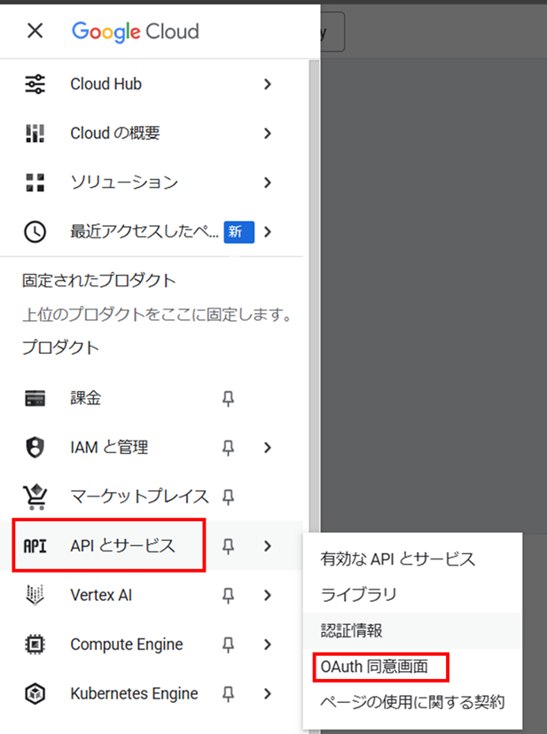Viewport: 547px width, 734px height.
Task: Click the API icon beside API とサービス
Action: tap(35, 546)
